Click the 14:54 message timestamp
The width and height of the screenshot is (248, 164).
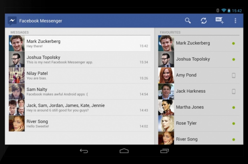point(144,94)
